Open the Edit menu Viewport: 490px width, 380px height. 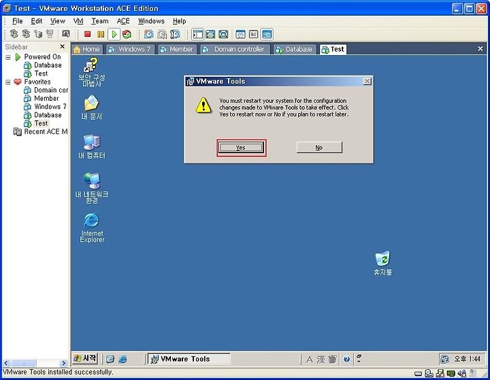[37, 21]
